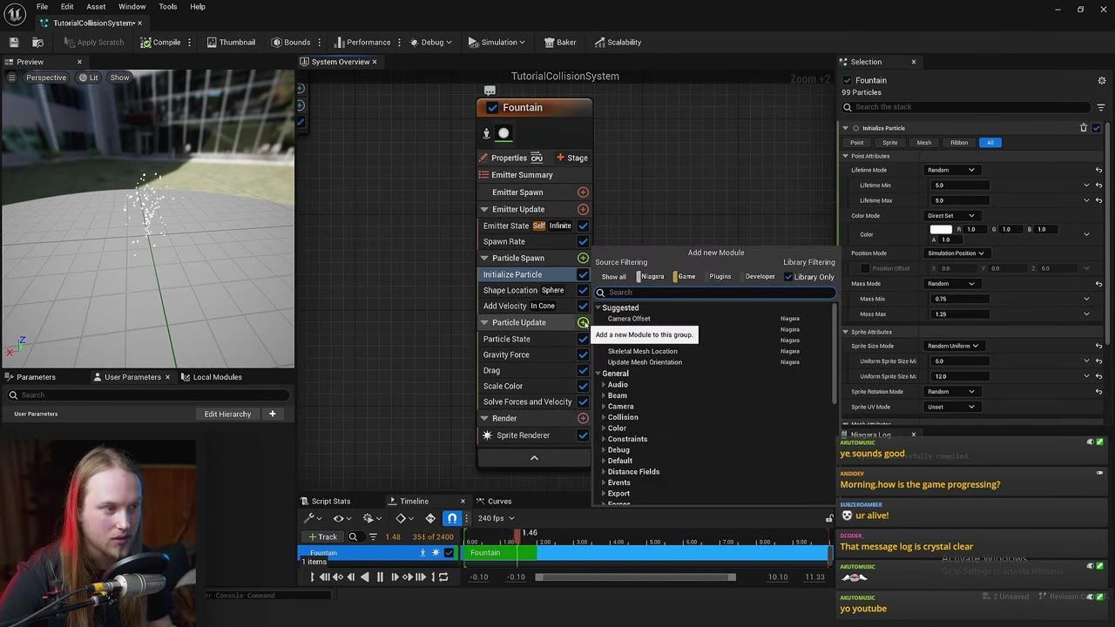Click the timeline lock icon
This screenshot has height=627, width=1115.
tap(829, 519)
